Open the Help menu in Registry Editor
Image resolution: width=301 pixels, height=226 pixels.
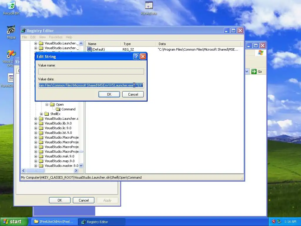[x=69, y=37]
